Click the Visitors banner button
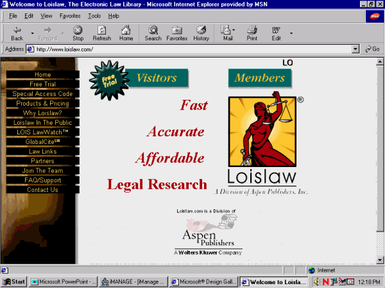This screenshot has height=288, width=385. pyautogui.click(x=156, y=78)
